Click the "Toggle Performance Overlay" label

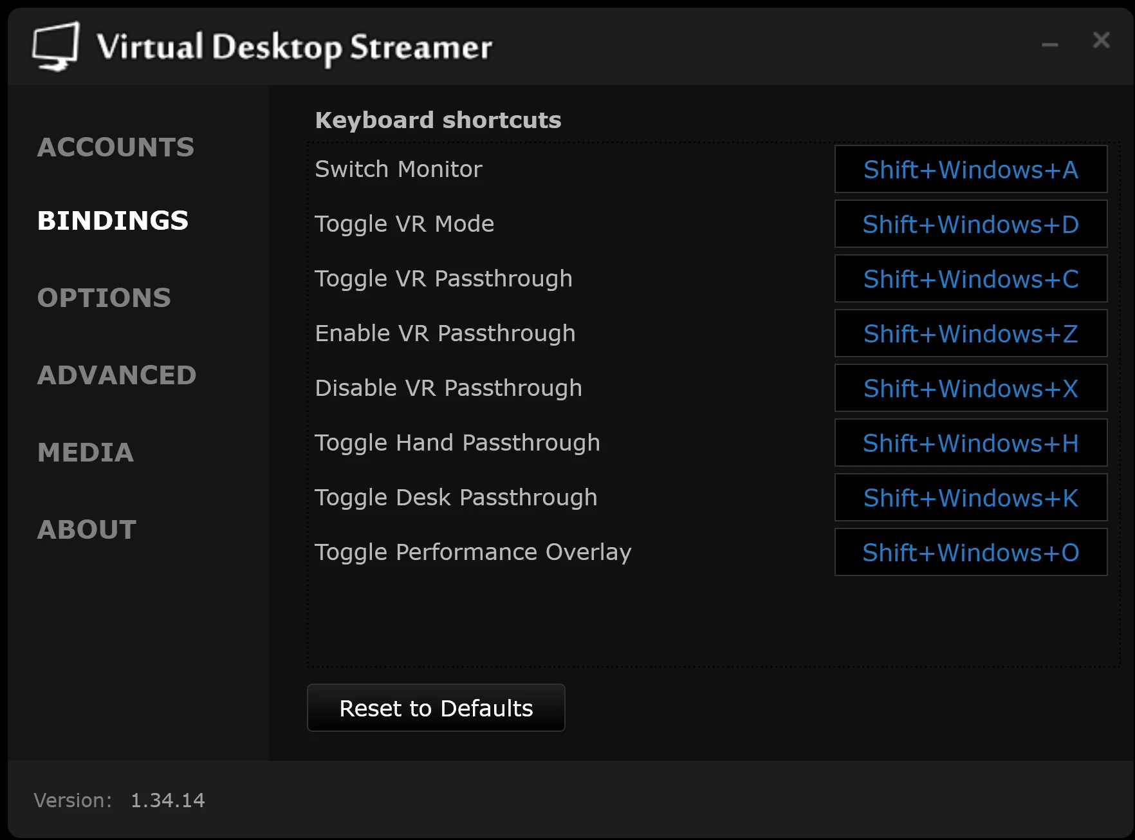[x=473, y=552]
